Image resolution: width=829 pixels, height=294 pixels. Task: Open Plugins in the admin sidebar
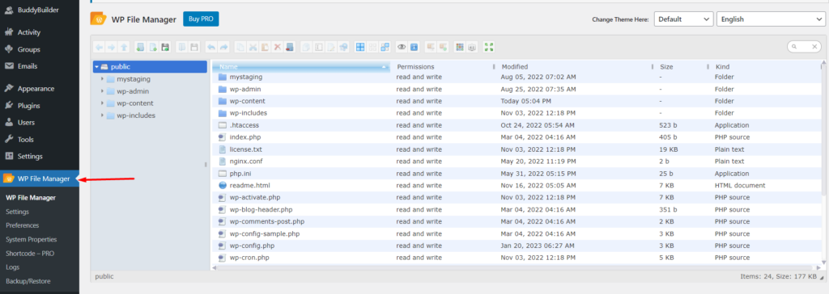[x=28, y=106]
